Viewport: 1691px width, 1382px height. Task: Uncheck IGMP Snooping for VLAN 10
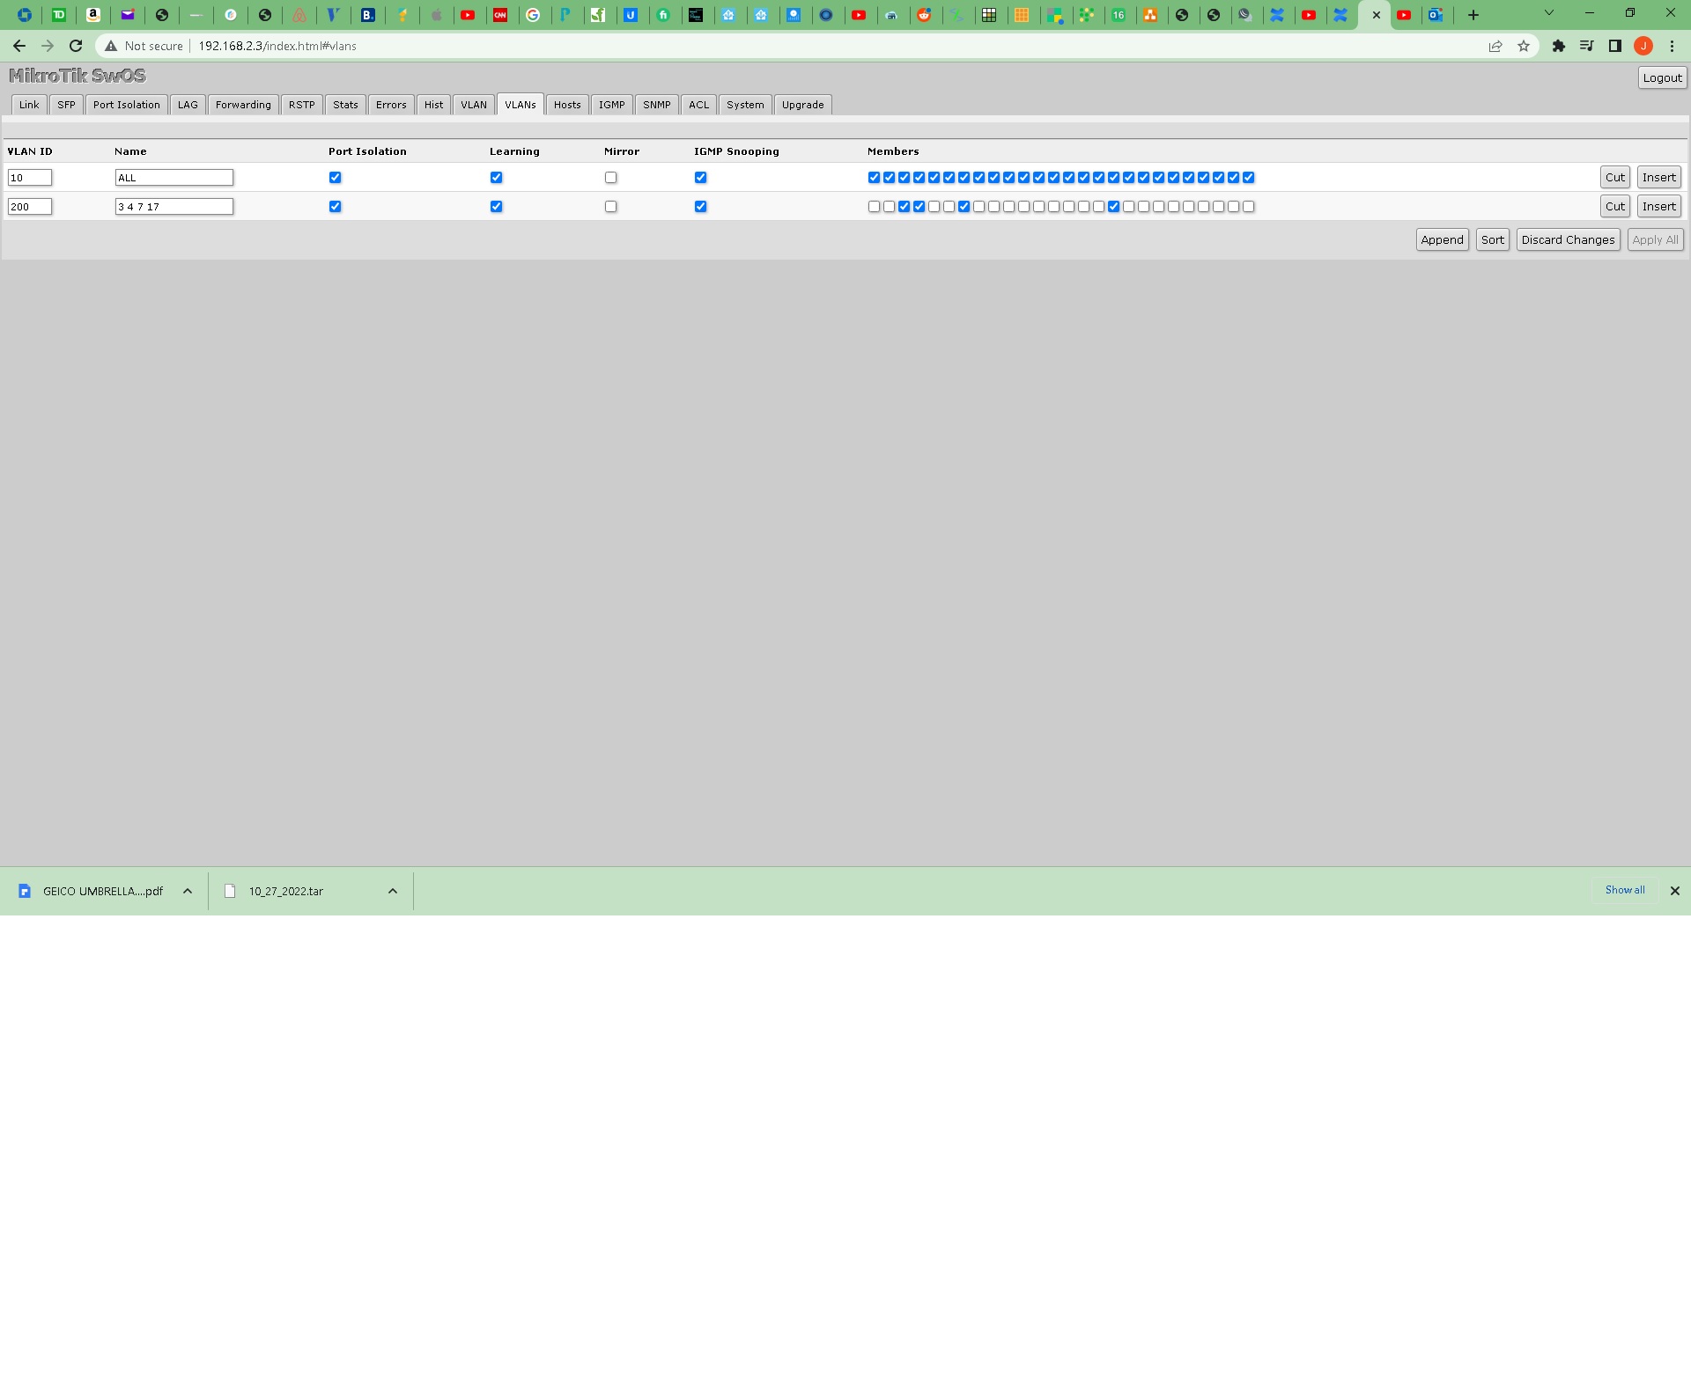pos(700,178)
